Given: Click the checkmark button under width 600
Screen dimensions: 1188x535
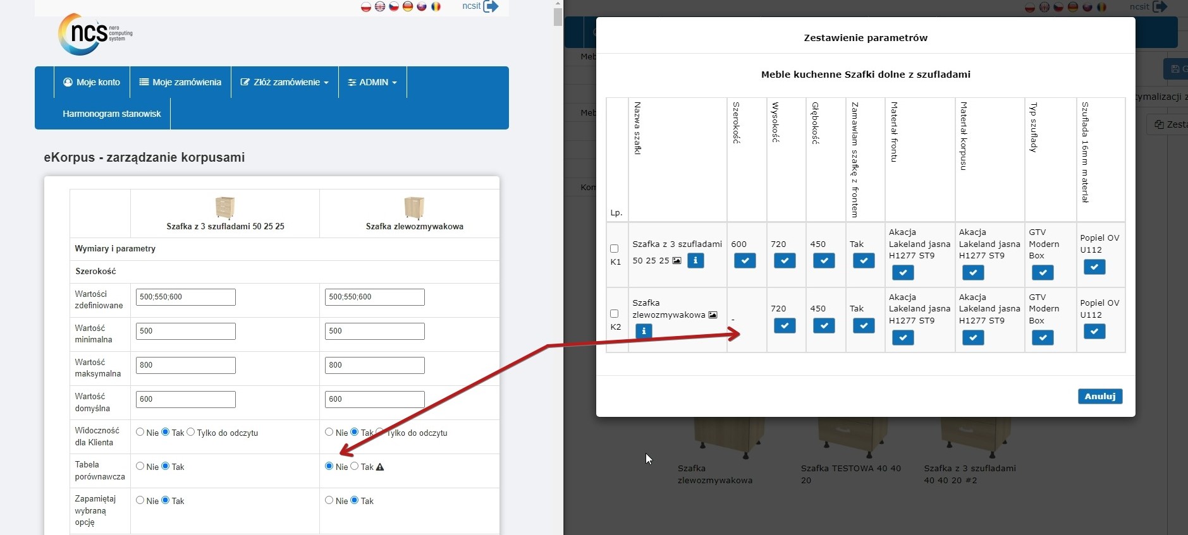Looking at the screenshot, I should pos(745,261).
